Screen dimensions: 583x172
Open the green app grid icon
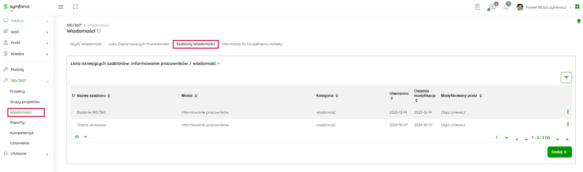click(x=577, y=7)
